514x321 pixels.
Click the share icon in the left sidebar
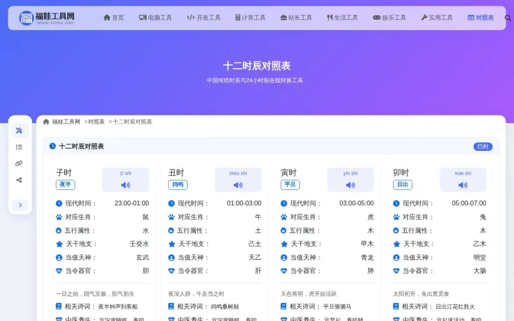coord(19,180)
